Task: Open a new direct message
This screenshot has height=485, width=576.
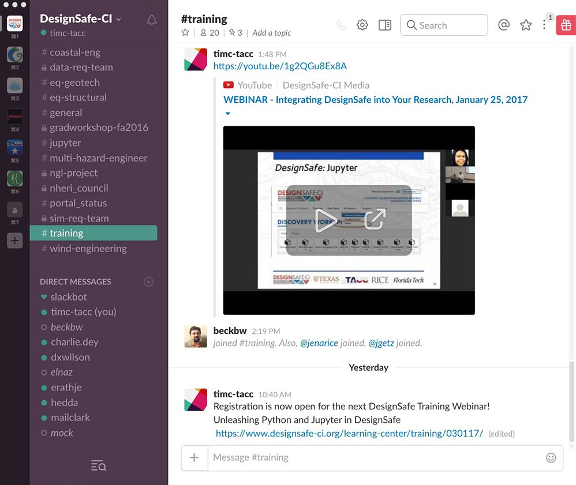Action: 148,282
